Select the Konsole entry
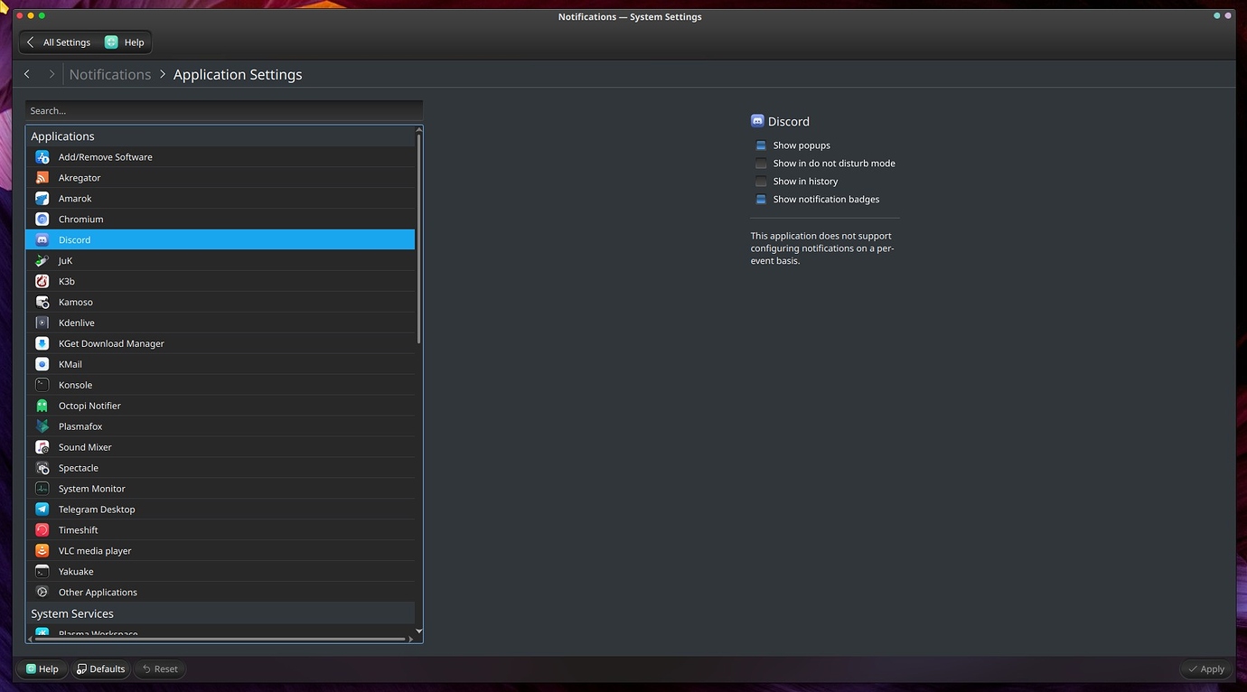Image resolution: width=1247 pixels, height=692 pixels. [220, 386]
